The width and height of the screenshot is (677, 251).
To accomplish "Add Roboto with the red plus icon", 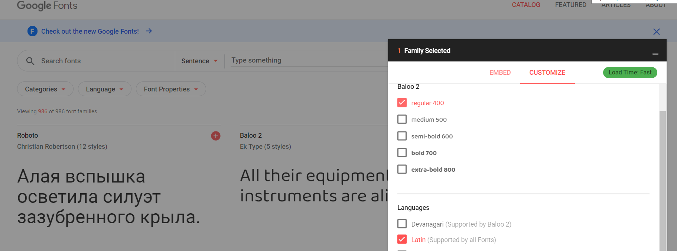I will point(216,136).
